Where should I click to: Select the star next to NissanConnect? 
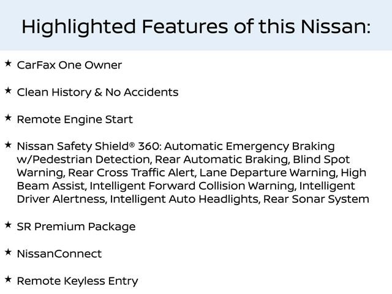coord(8,252)
